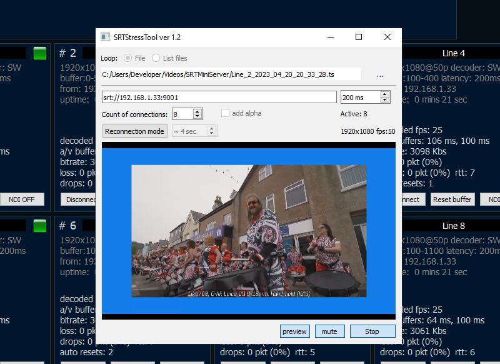Image resolution: width=500 pixels, height=364 pixels.
Task: Increase the count of connections with up arrow
Action: point(197,111)
